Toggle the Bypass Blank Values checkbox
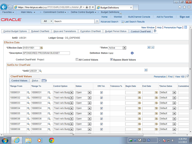The height and width of the screenshot is (144, 192). click(x=111, y=60)
